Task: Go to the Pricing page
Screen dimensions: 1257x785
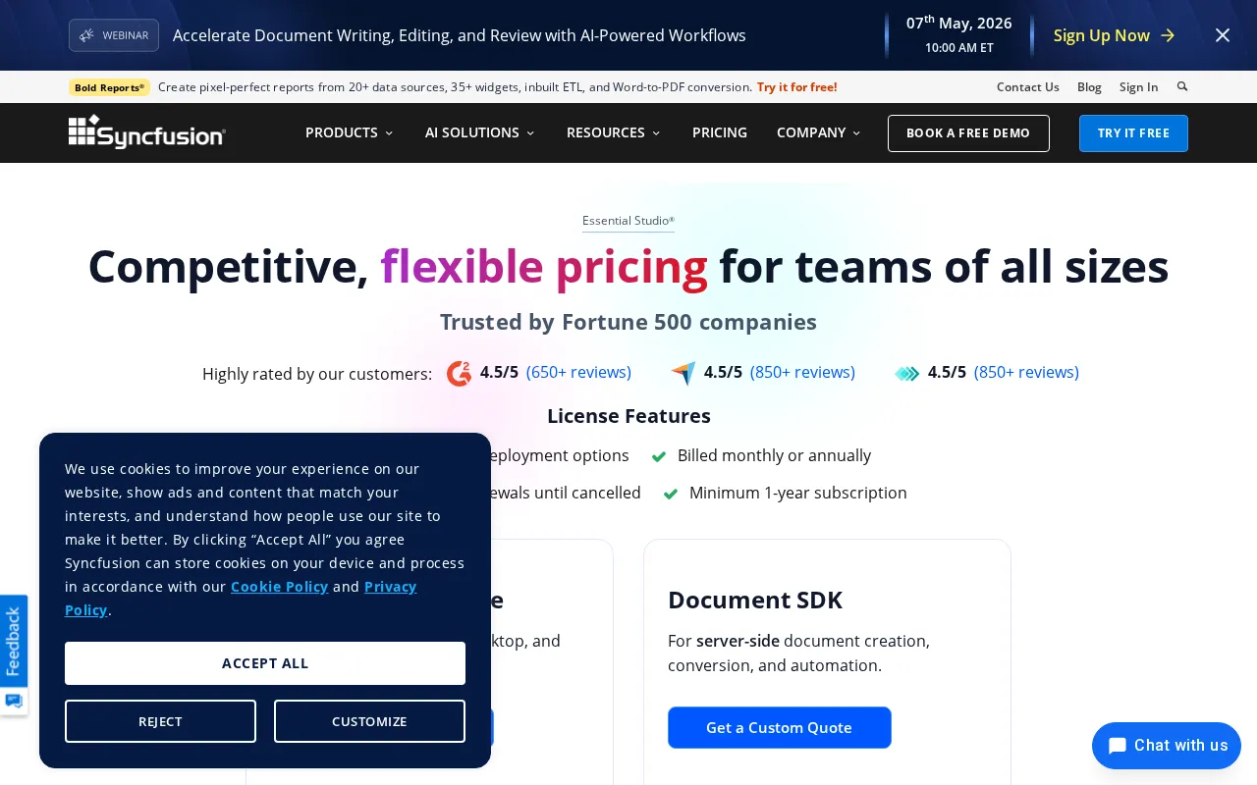Action: [x=720, y=132]
